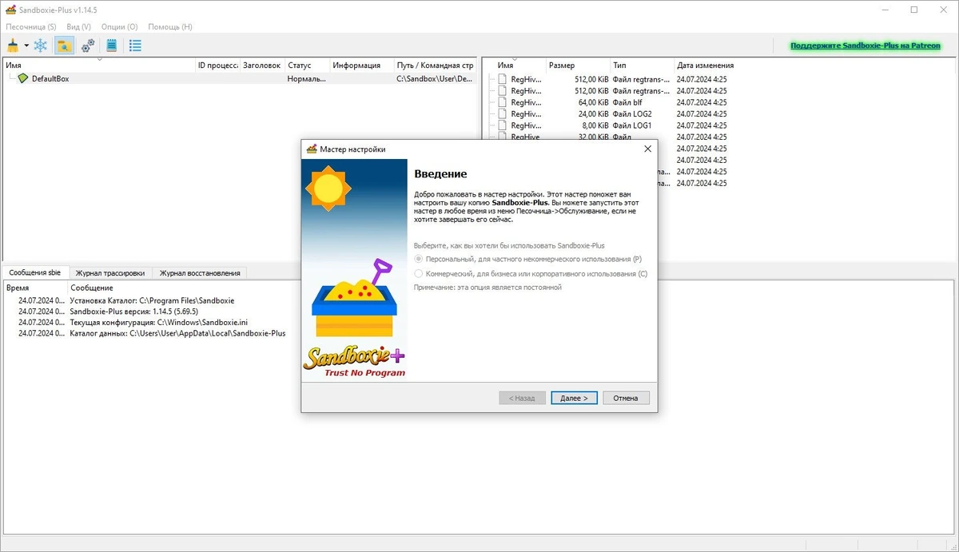The height and width of the screenshot is (552, 959).
Task: Click file icon of the LOG1 row
Action: (502, 125)
